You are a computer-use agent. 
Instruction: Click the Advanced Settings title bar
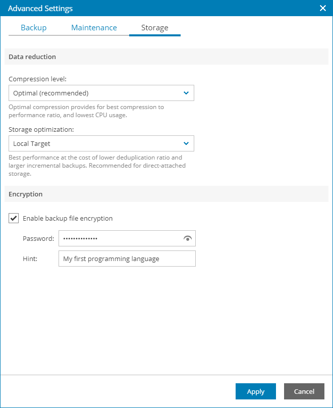pyautogui.click(x=151, y=8)
